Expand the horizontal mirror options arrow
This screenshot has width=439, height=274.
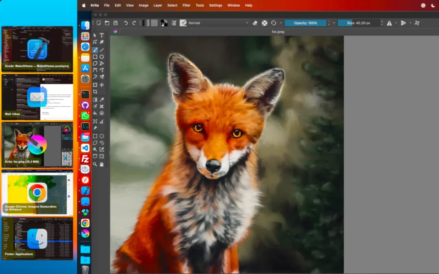(396, 23)
